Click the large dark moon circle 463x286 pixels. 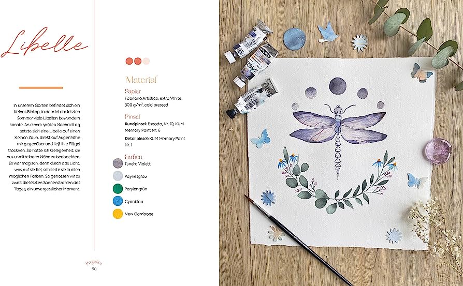point(338,86)
